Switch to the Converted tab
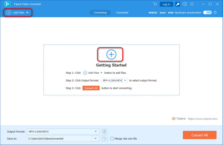 [122, 12]
